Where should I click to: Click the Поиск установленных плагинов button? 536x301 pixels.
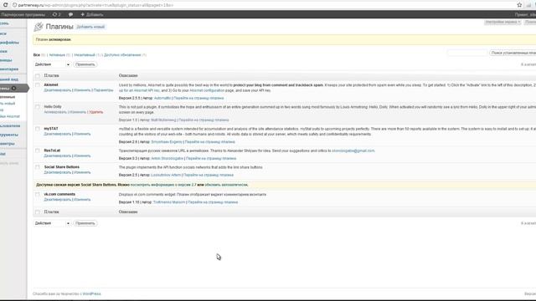[513, 53]
